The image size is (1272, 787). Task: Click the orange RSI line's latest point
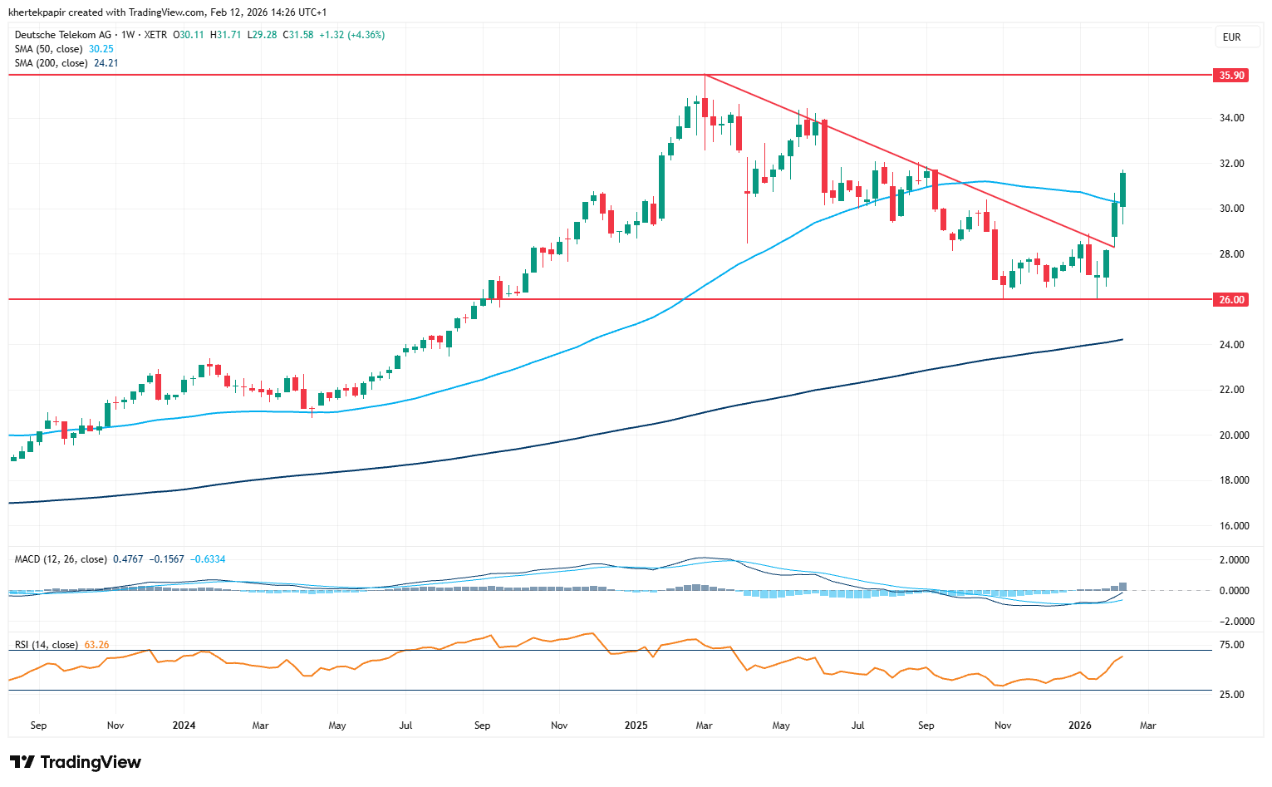1122,657
